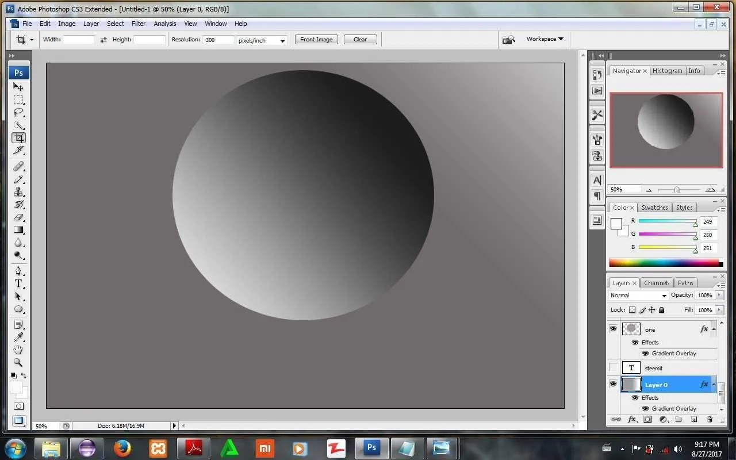This screenshot has width=736, height=460.
Task: Hide Layer 0 using its eye icon
Action: point(613,384)
